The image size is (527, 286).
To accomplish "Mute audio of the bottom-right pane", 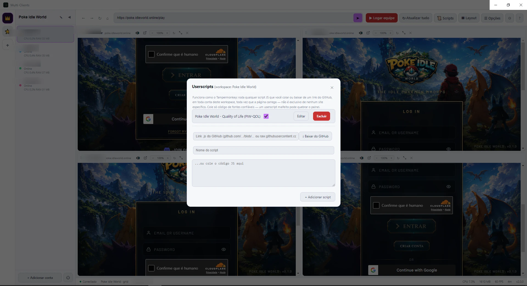I will [x=362, y=158].
